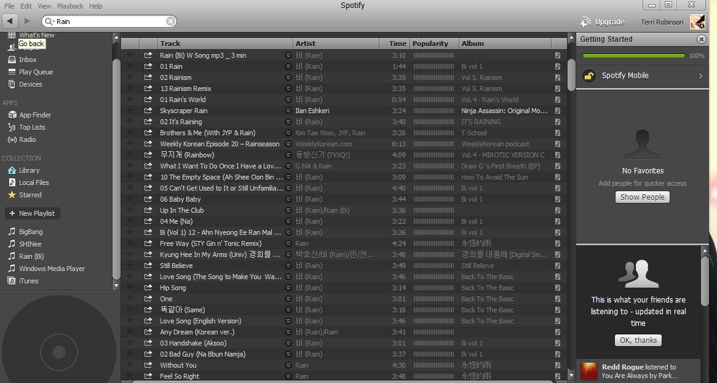
Task: Open App Finder in sidebar
Action: [34, 115]
